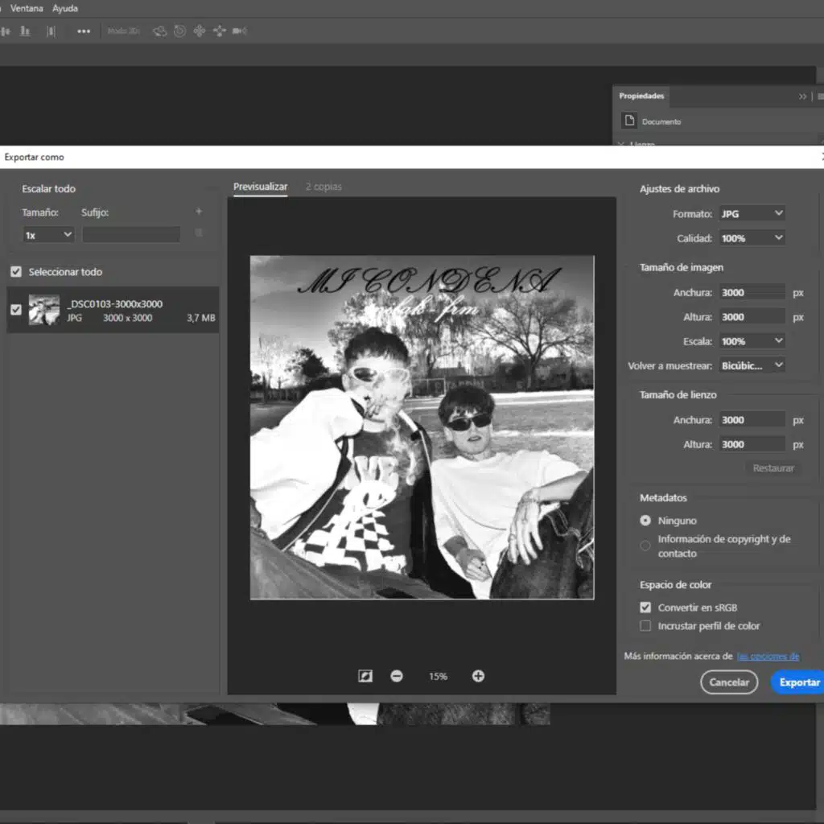Uncheck the Convertir en sRGB checkbox
This screenshot has width=824, height=824.
point(645,608)
